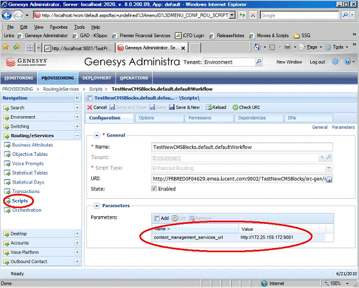Click the Tenant field magnifier icon
The image size is (359, 288).
click(x=329, y=157)
